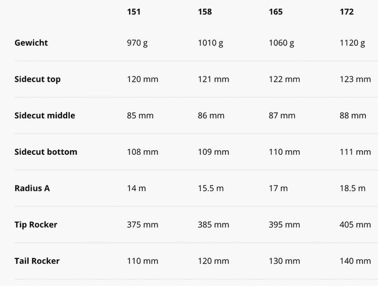This screenshot has width=378, height=286.
Task: Click the 109 mm Sidecut bottom value
Action: (213, 152)
